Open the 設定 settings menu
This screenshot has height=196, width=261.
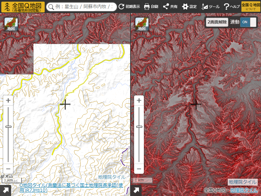(190, 7)
